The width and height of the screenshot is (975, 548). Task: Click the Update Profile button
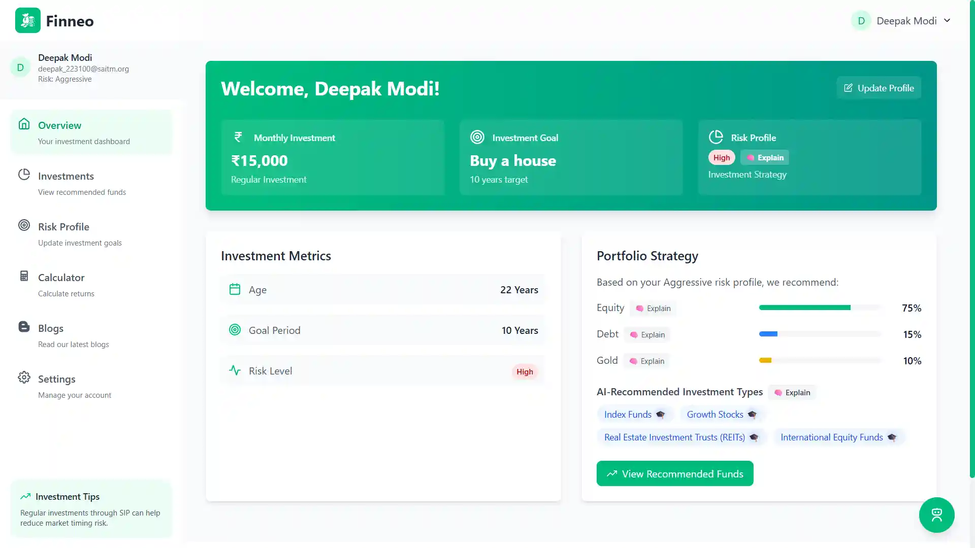click(879, 88)
